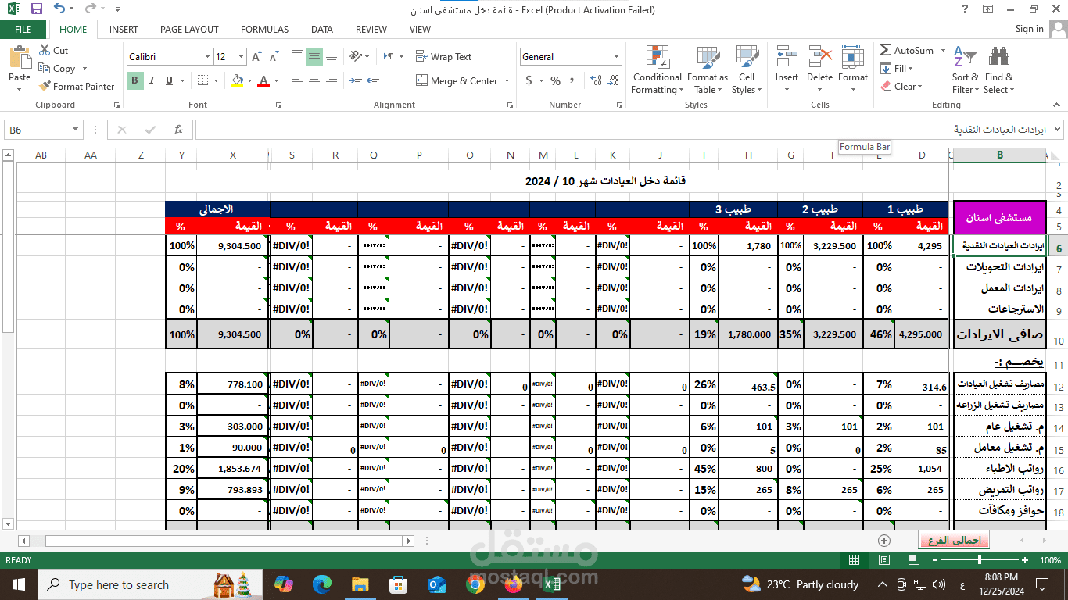1068x600 pixels.
Task: Click the Merge & Center button
Action: tap(458, 81)
